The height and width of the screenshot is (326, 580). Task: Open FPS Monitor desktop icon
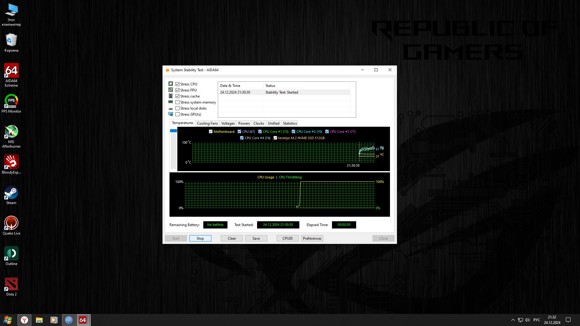[11, 101]
